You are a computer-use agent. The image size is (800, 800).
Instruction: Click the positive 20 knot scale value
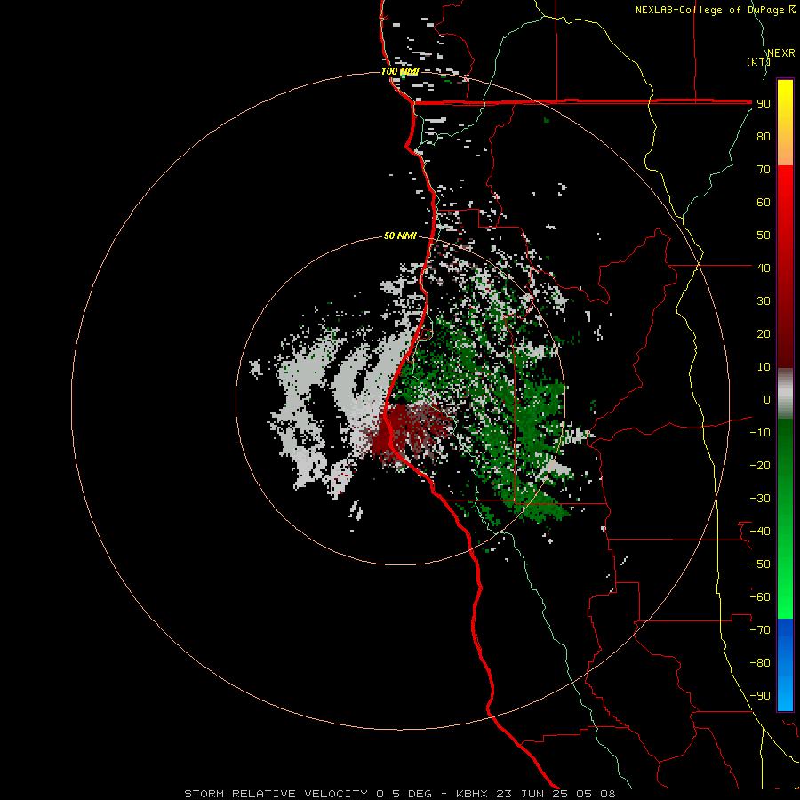click(x=764, y=334)
